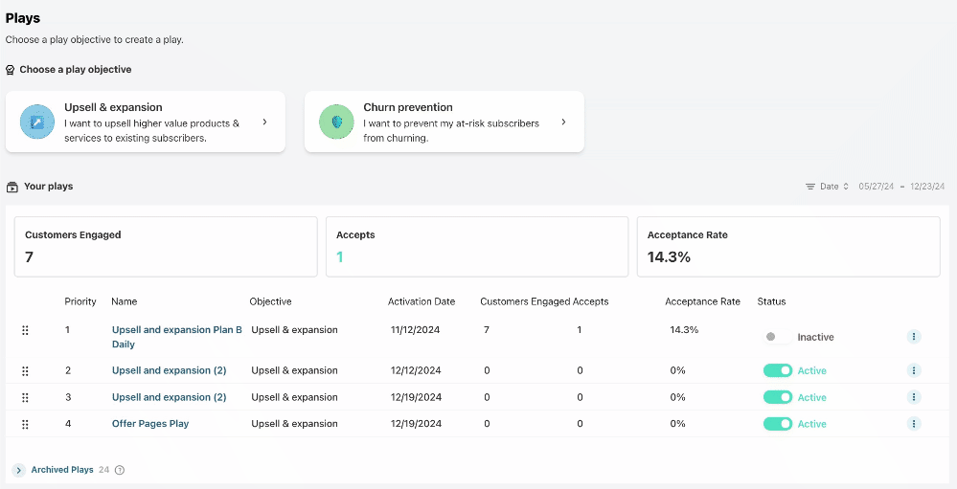Open more options for Plan B Daily play

(x=914, y=337)
